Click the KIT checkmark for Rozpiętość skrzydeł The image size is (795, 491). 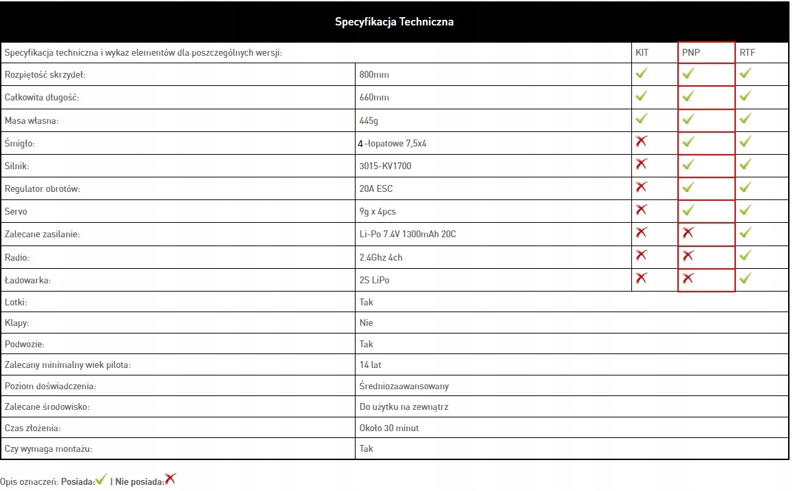click(642, 73)
